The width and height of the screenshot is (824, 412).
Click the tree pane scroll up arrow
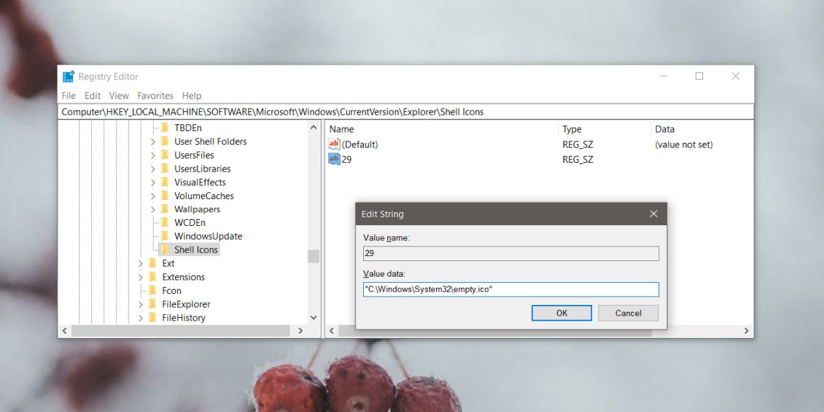click(x=314, y=128)
